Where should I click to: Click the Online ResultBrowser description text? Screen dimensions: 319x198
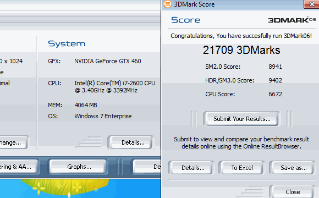point(241,143)
